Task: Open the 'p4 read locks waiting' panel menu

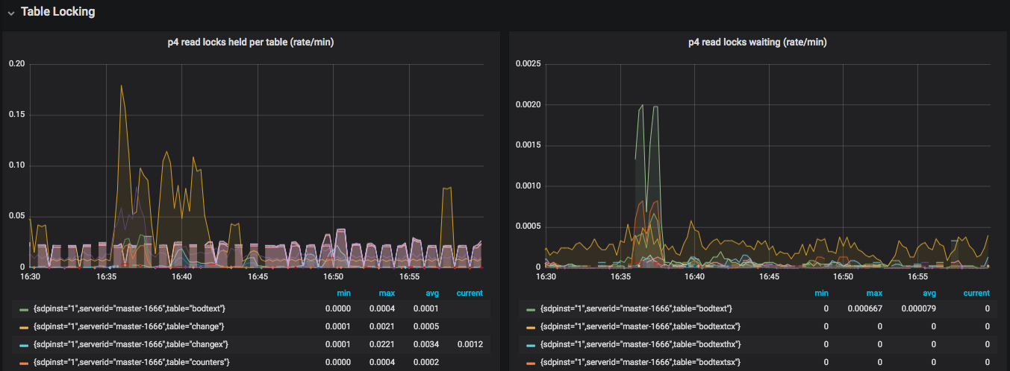Action: 757,42
